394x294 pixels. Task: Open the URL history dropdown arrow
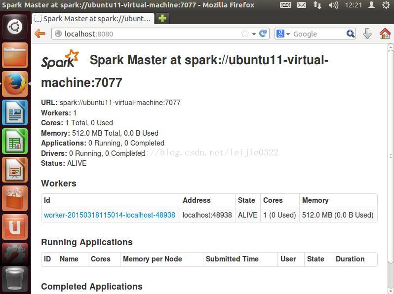(254, 34)
